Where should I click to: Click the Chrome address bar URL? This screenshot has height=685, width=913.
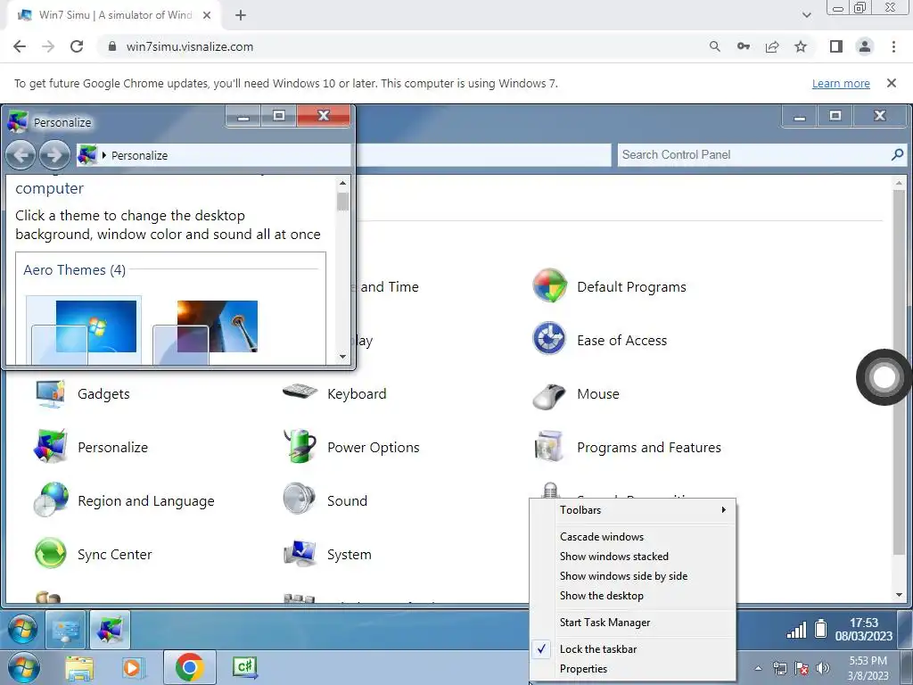click(190, 46)
